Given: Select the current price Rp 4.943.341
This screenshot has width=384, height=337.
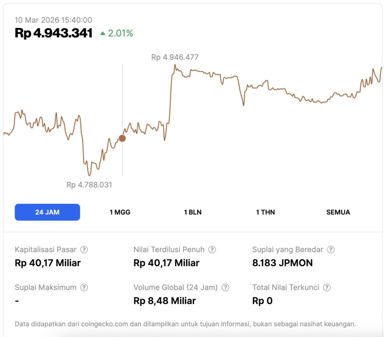Looking at the screenshot, I should pos(52,33).
